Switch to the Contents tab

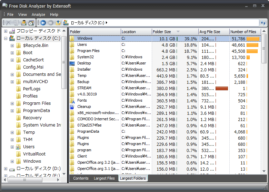[81, 178]
